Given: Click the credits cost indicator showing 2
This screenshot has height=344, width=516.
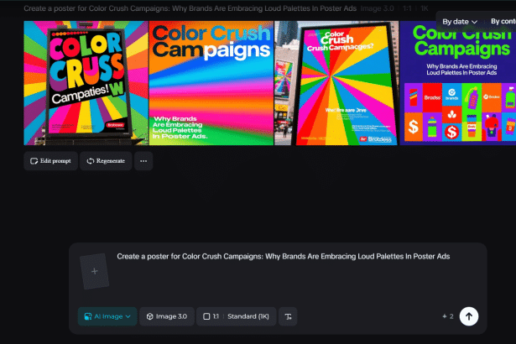Looking at the screenshot, I should pyautogui.click(x=448, y=316).
